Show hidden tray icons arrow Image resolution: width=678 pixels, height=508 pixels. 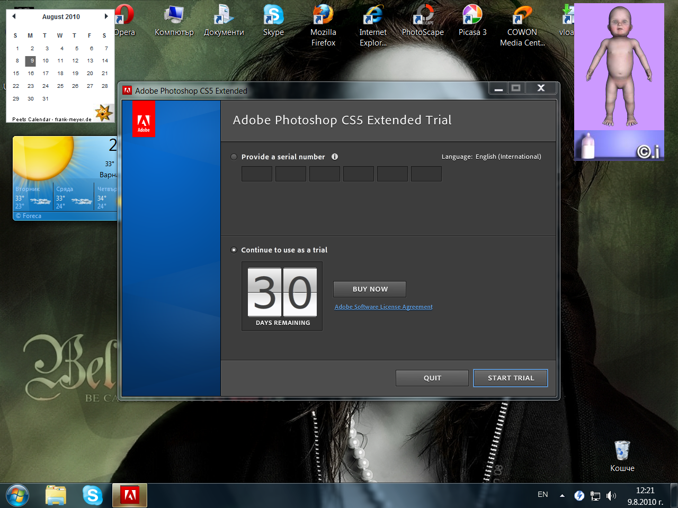tap(562, 496)
